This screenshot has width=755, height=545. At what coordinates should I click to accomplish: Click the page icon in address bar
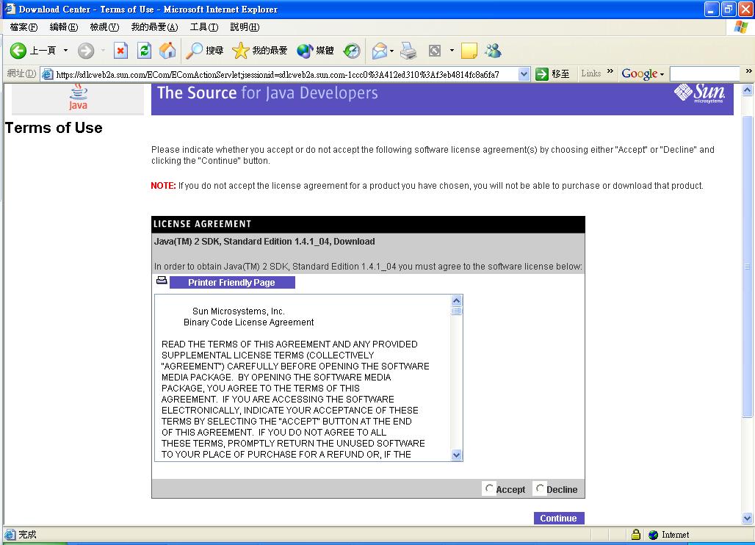47,74
